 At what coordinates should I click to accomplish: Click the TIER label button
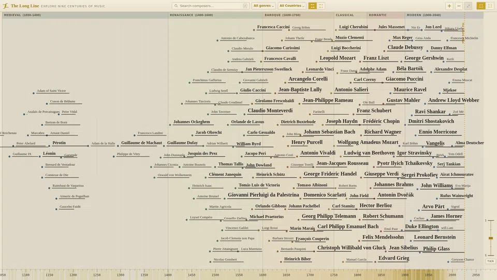(491, 261)
